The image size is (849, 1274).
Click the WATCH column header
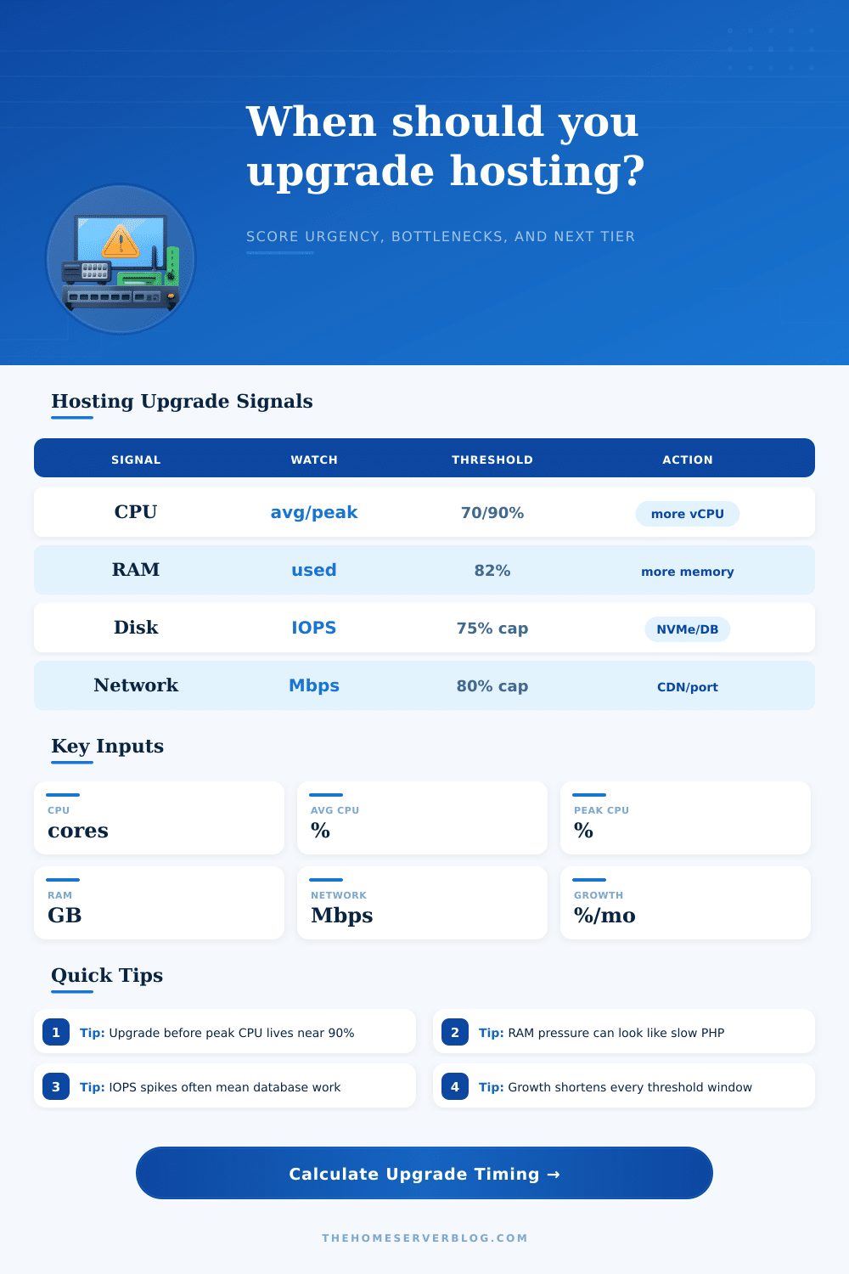click(x=314, y=459)
